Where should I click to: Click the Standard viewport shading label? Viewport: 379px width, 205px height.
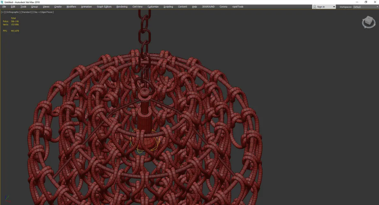26,12
